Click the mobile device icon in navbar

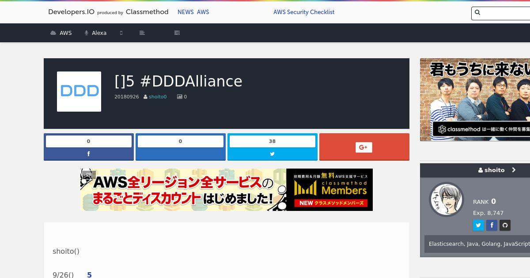[x=121, y=33]
